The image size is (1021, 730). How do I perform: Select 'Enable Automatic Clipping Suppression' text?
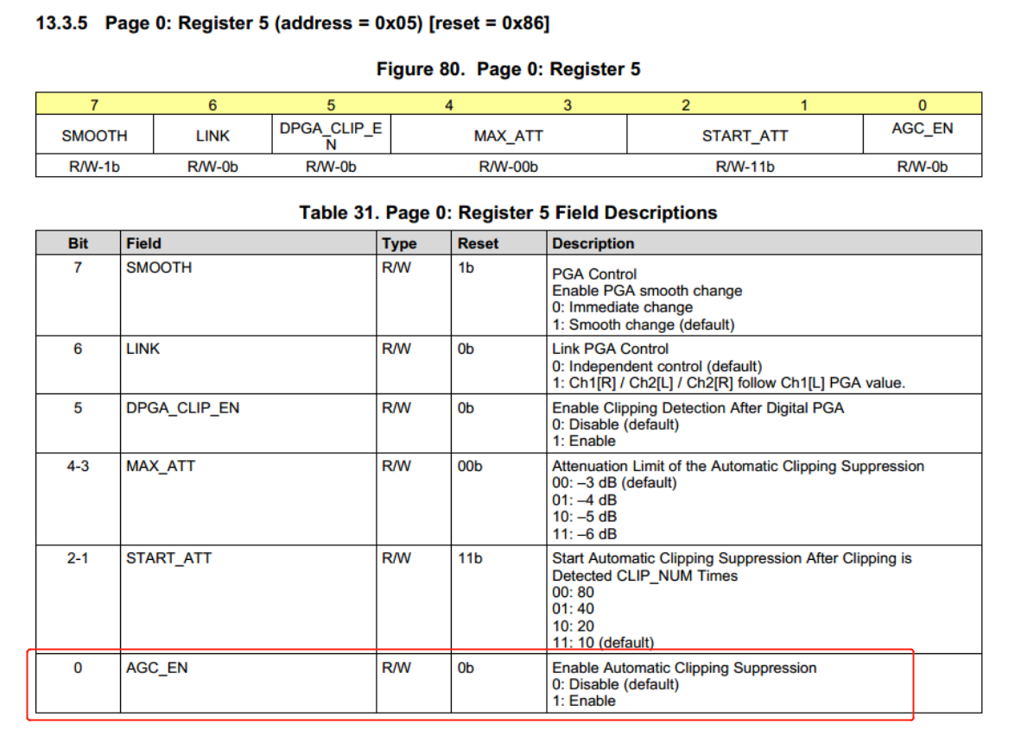[684, 668]
